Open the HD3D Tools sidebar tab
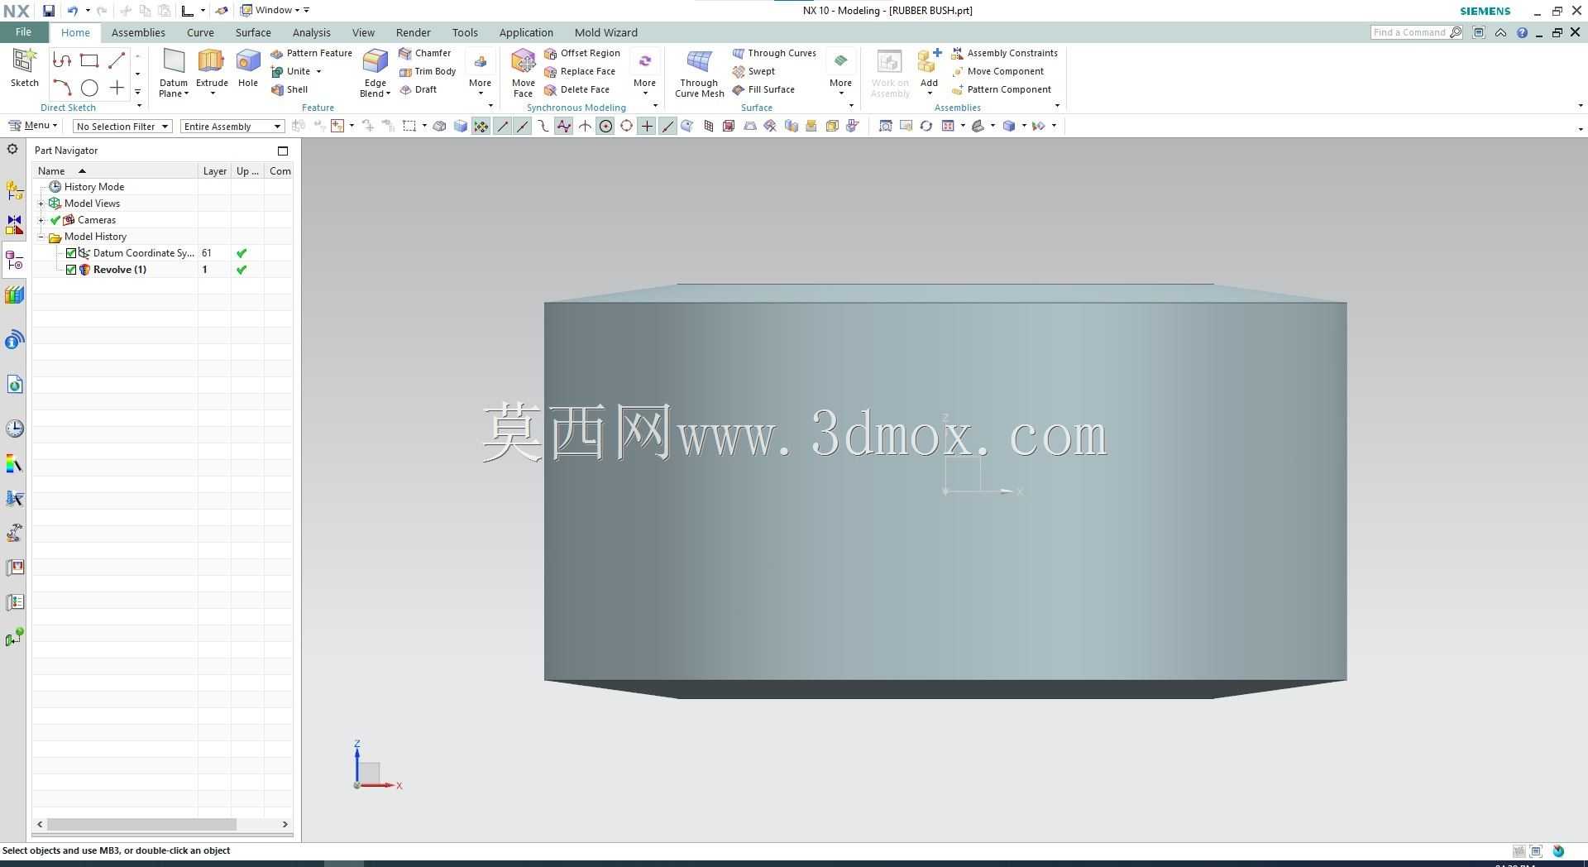The height and width of the screenshot is (867, 1588). 14,339
